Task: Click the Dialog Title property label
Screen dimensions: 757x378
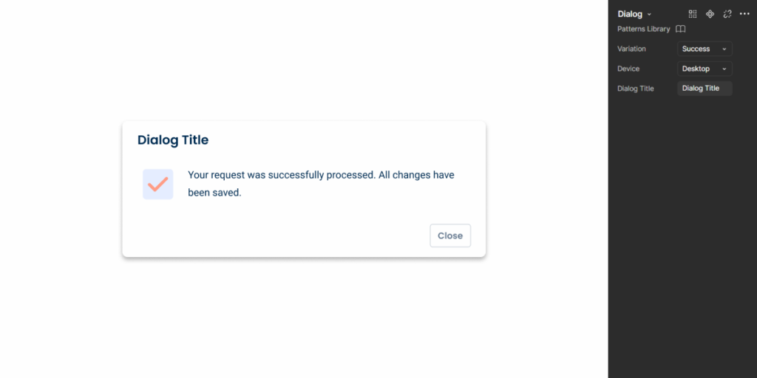Action: (635, 89)
